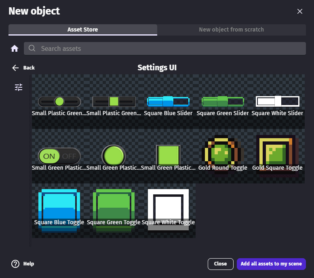
Task: Select the round Small Green Plastic button asset
Action: [114, 156]
